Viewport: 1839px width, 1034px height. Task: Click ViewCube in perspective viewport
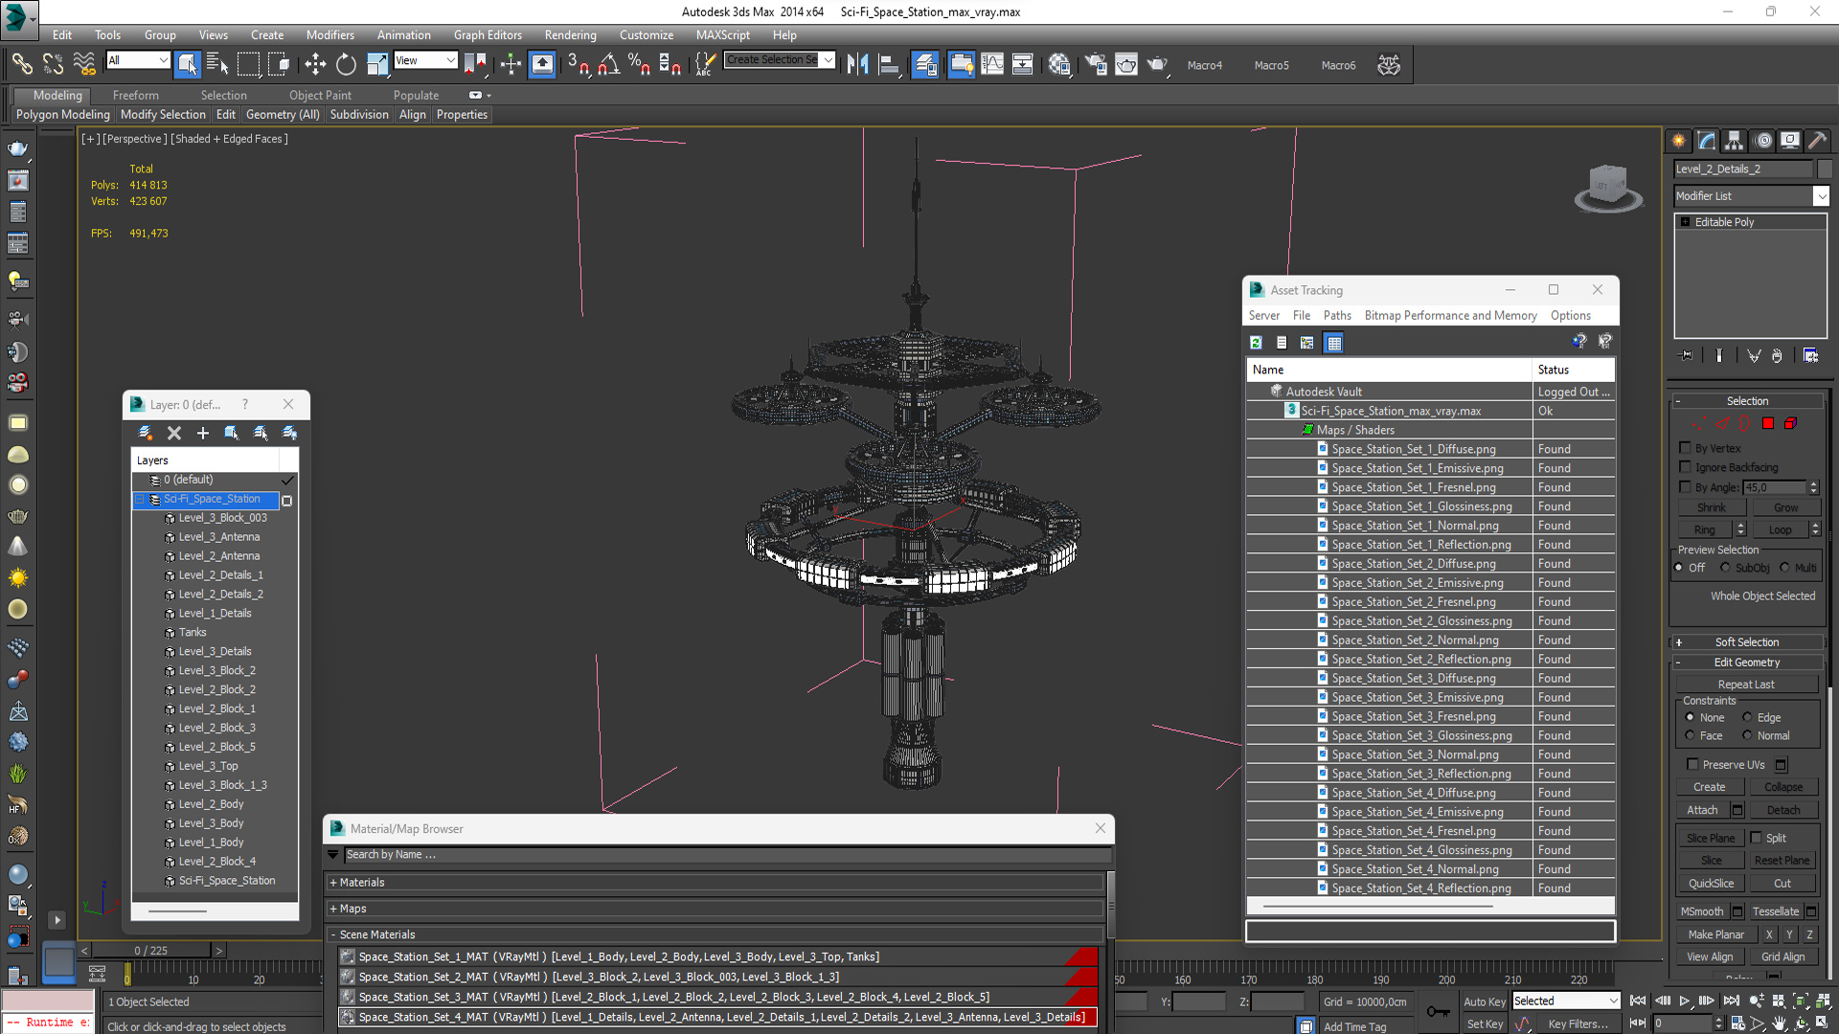1607,186
